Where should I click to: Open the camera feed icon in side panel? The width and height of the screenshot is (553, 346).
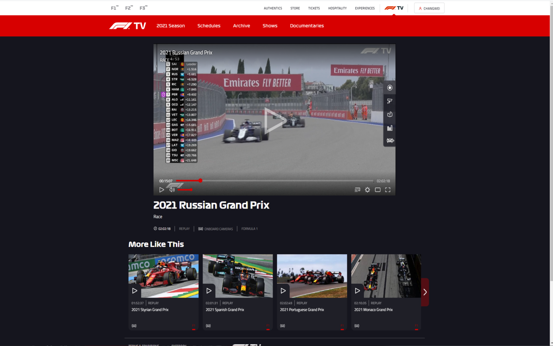pos(390,101)
